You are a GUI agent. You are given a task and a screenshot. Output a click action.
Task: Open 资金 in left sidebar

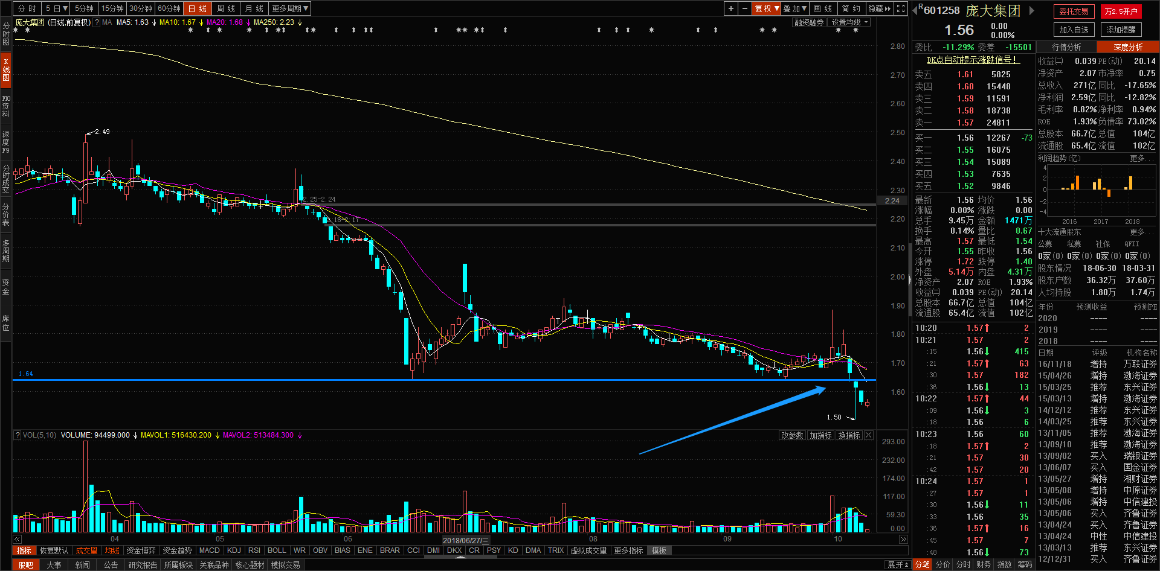pos(5,287)
